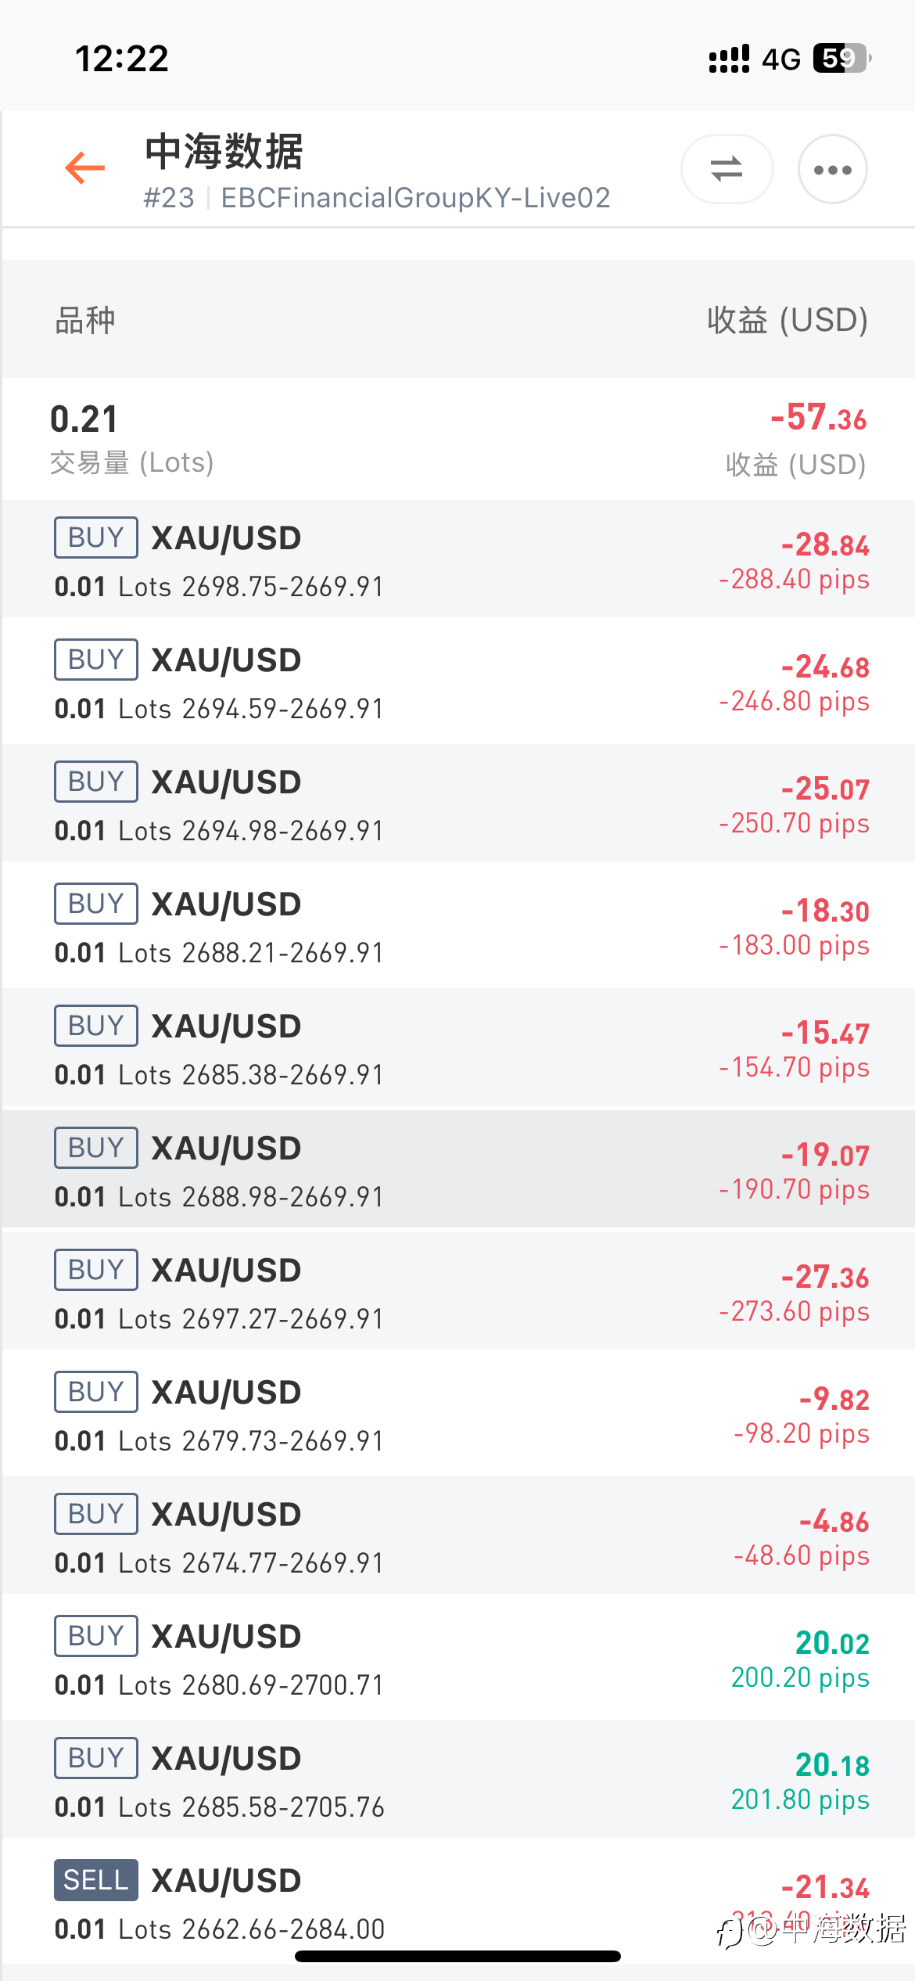Tap the orange back arrow
915x1981 pixels.
pos(84,168)
